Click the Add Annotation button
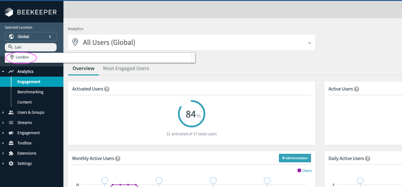 click(x=295, y=158)
